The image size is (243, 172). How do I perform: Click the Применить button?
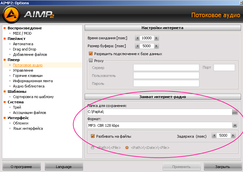coord(182,167)
